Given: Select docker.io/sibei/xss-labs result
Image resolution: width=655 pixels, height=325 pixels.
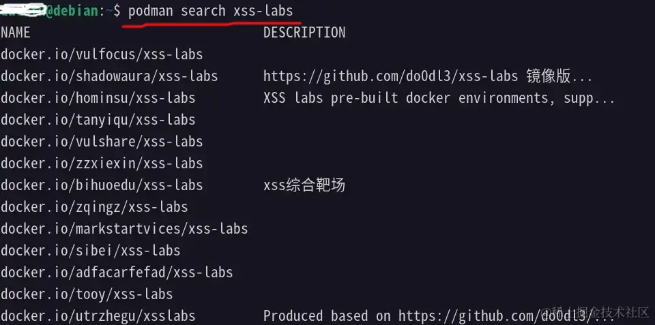Looking at the screenshot, I should pyautogui.click(x=91, y=250).
